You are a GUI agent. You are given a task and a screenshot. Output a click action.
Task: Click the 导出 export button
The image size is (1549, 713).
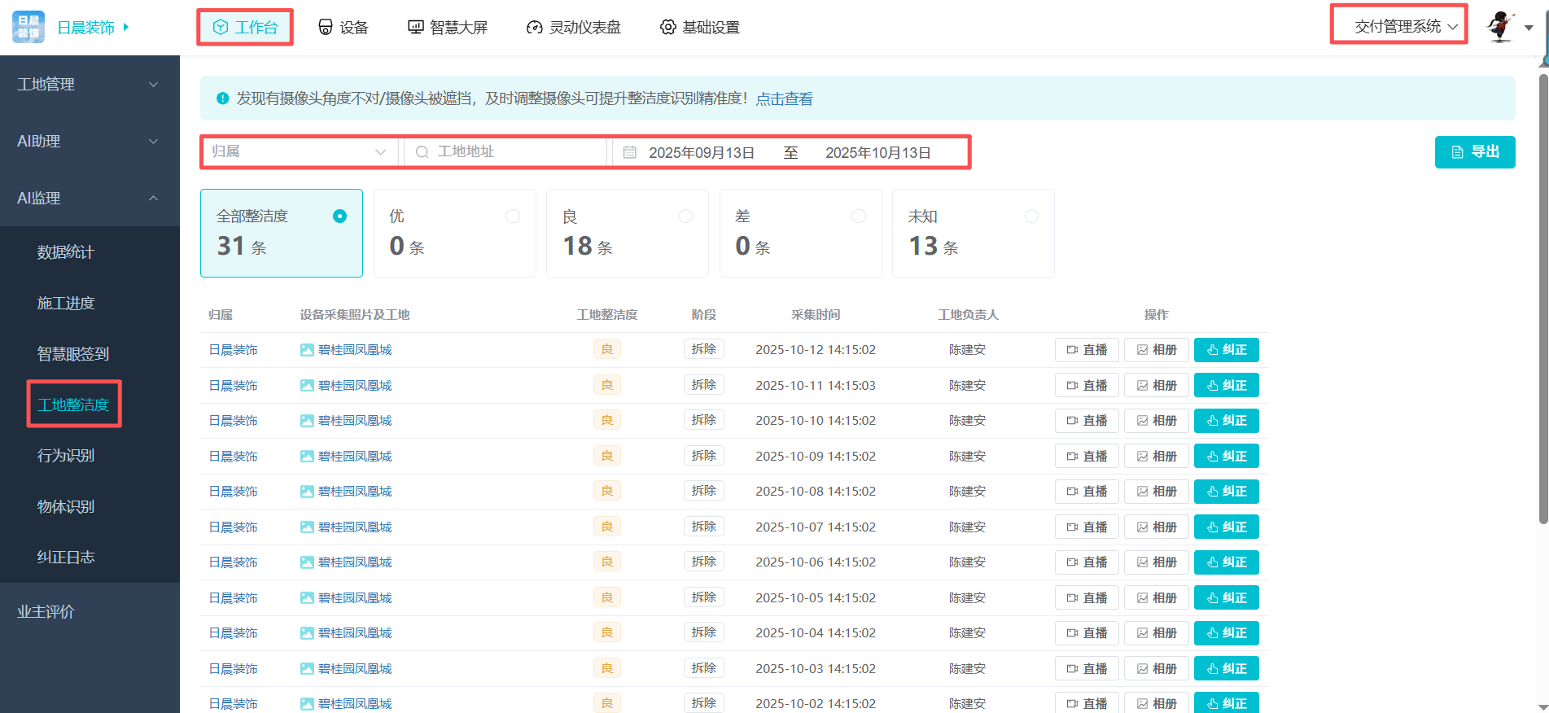tap(1474, 152)
